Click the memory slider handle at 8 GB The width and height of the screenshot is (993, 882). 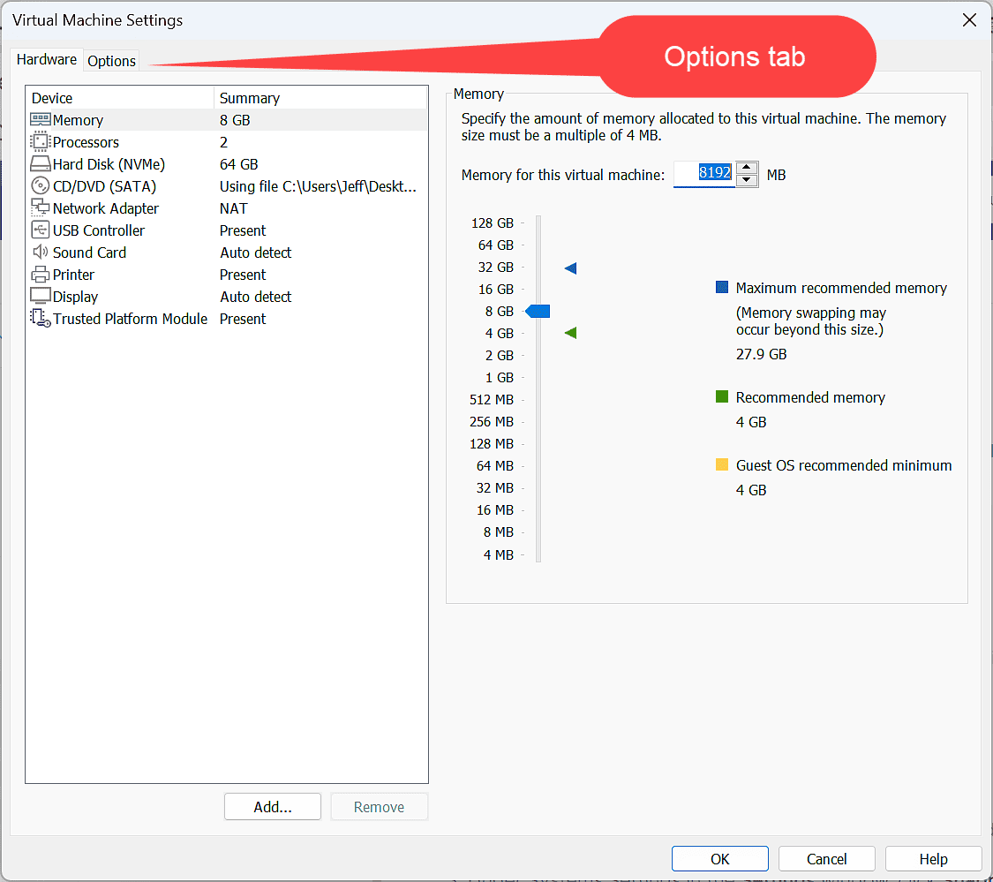538,311
